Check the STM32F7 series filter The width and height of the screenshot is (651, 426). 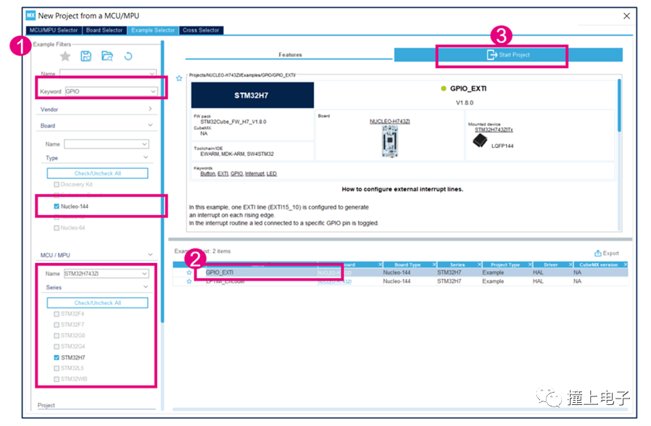57,325
